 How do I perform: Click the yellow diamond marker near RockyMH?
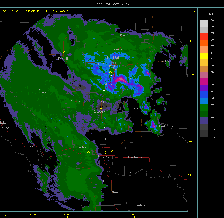[65, 53]
